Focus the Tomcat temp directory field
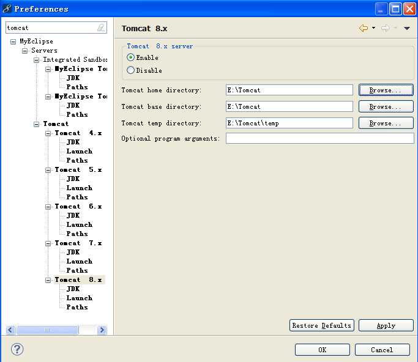 pos(289,123)
